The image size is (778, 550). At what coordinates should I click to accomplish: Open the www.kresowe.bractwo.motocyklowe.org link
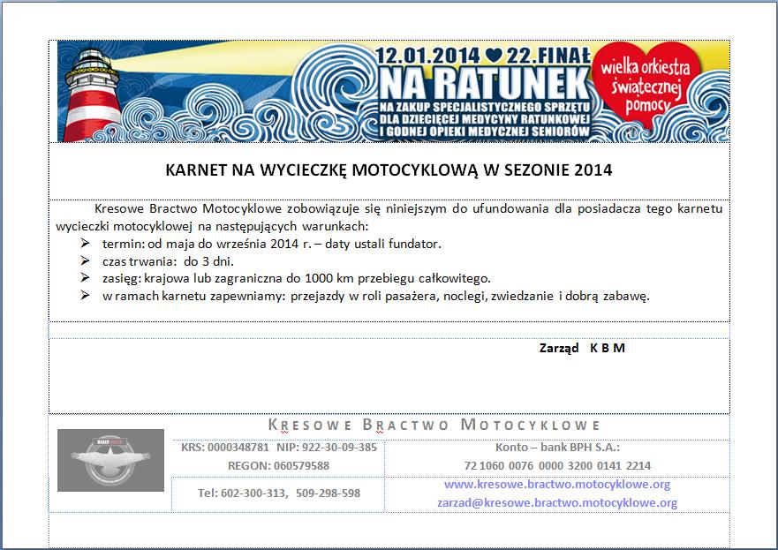pos(556,485)
